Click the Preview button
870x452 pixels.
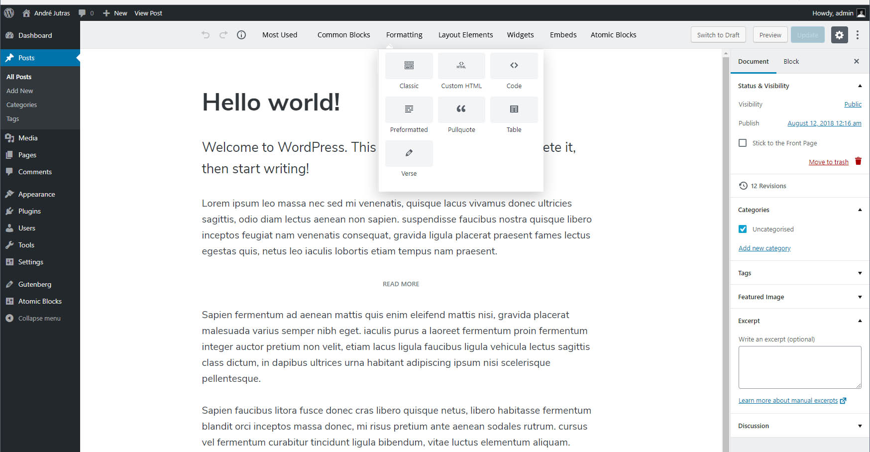point(770,35)
